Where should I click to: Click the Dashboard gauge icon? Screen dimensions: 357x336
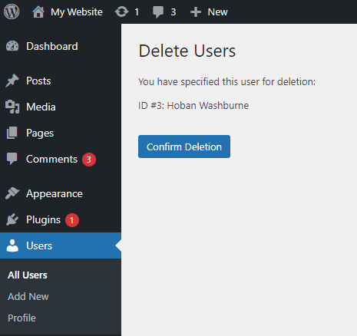[12, 46]
